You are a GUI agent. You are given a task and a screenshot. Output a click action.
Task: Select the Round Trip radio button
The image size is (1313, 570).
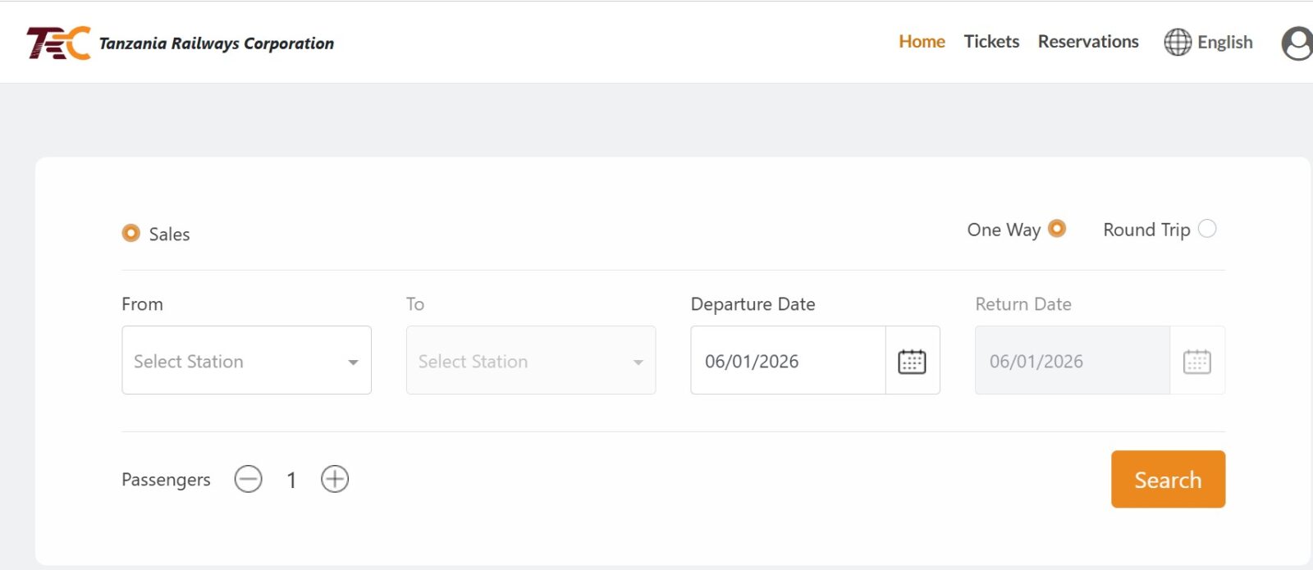1207,229
